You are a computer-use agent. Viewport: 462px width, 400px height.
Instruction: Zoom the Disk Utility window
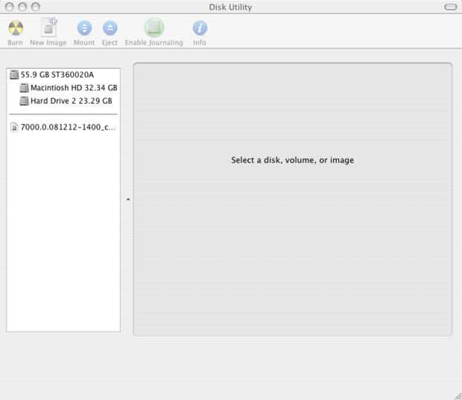36,7
